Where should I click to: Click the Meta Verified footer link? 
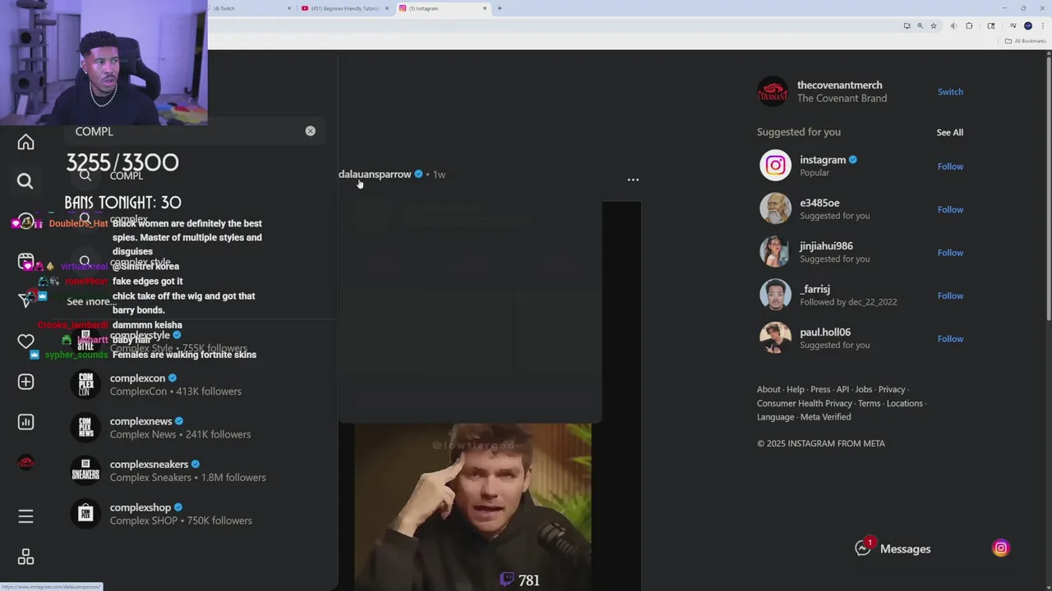(826, 417)
